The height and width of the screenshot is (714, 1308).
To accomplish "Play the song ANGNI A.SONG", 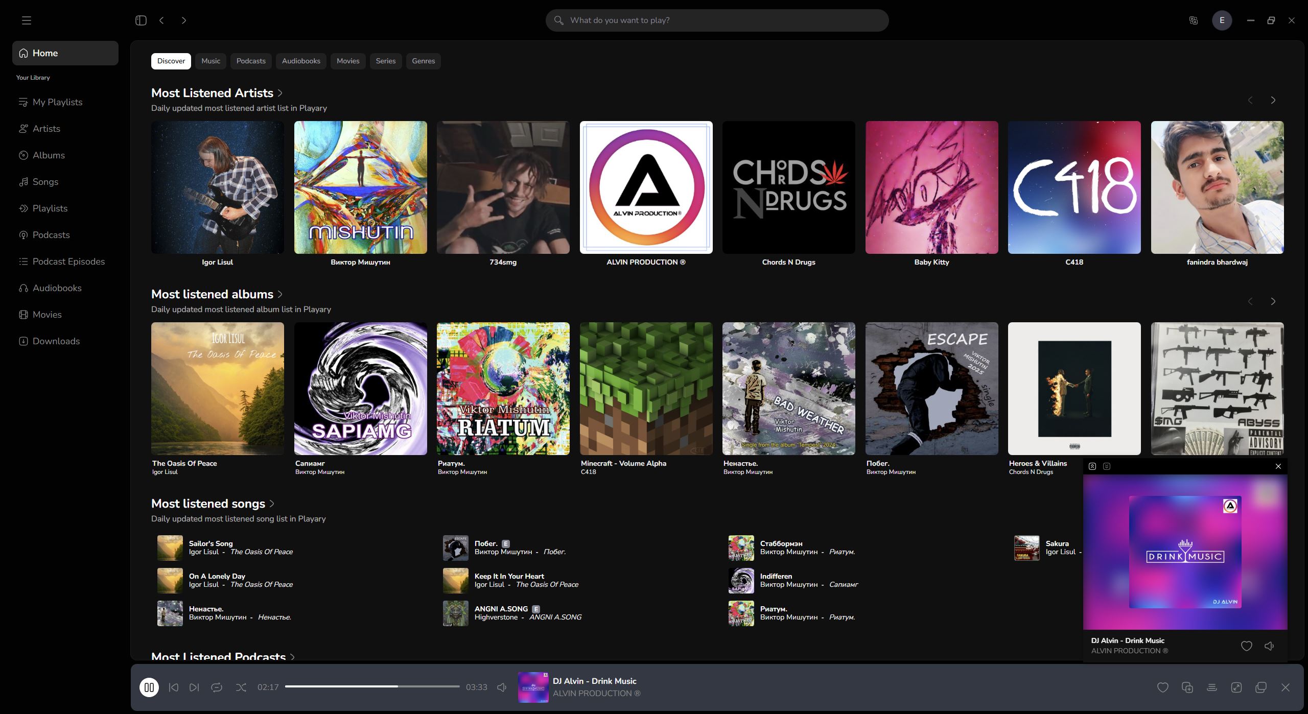I will (501, 609).
